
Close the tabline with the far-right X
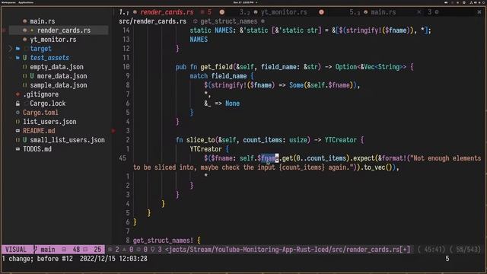click(479, 12)
